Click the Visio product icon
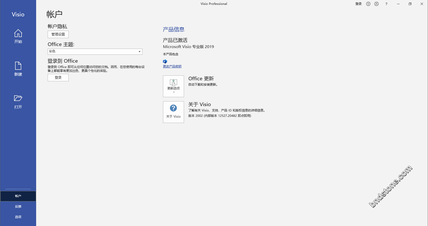Screen dimensions: 428x226 (165, 61)
